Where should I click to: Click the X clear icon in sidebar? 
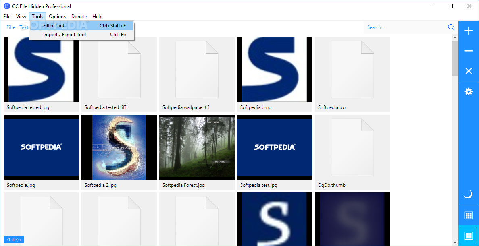468,71
